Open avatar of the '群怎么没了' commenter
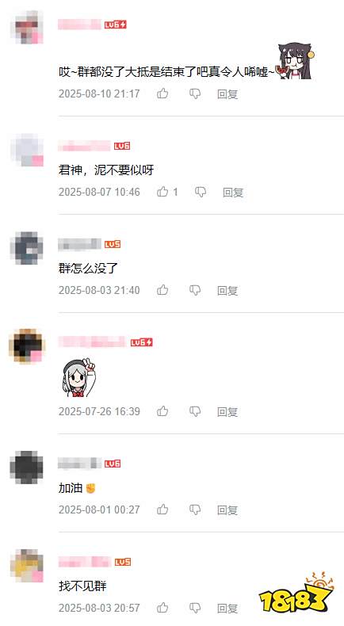The width and height of the screenshot is (344, 626). click(x=26, y=248)
